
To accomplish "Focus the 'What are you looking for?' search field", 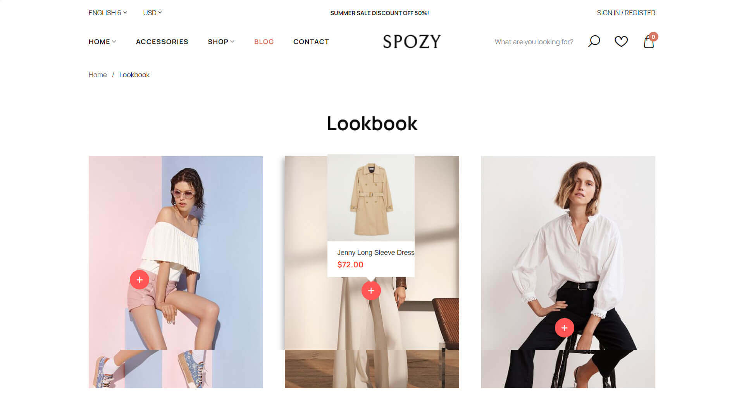I will point(534,42).
